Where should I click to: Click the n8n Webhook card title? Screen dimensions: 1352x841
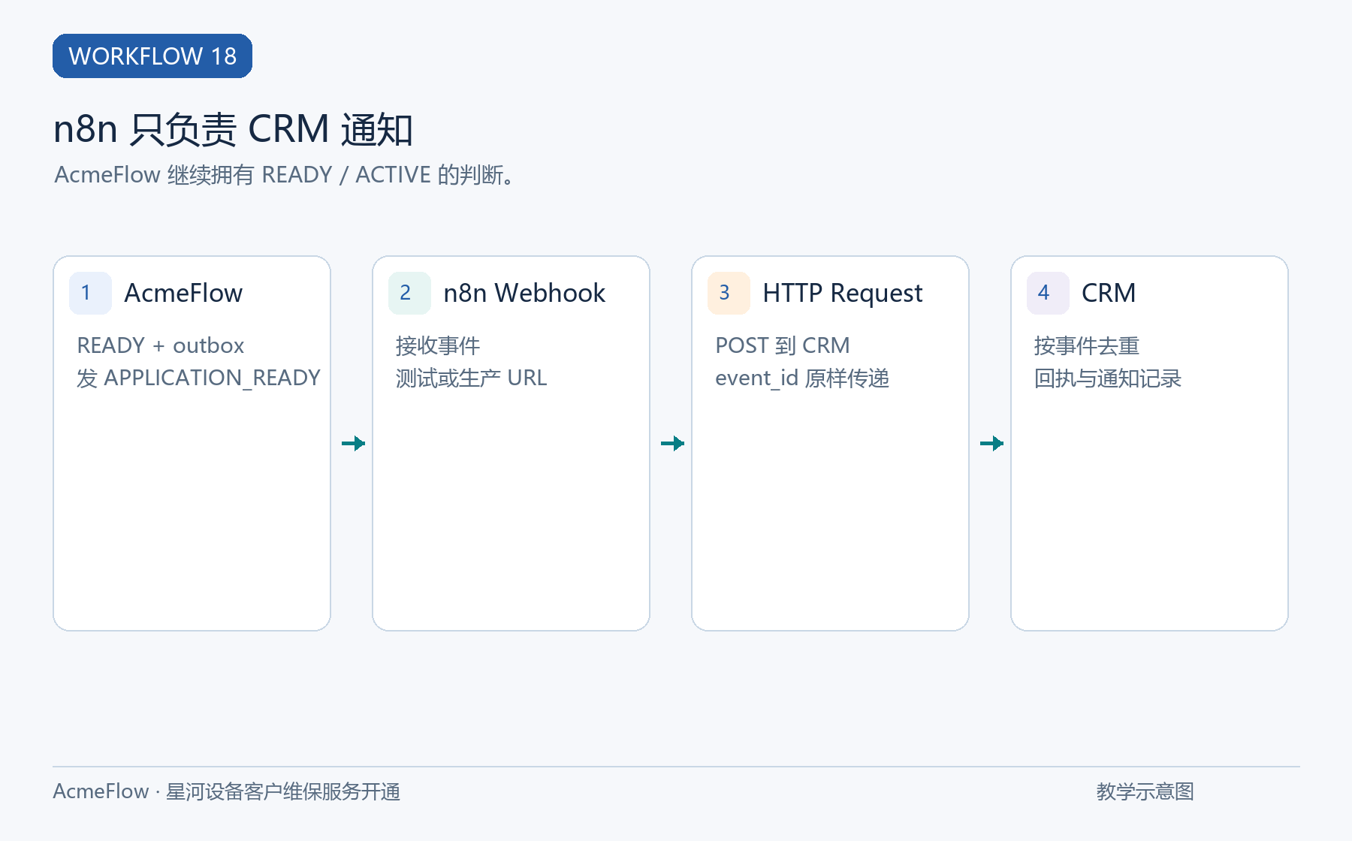tap(524, 293)
